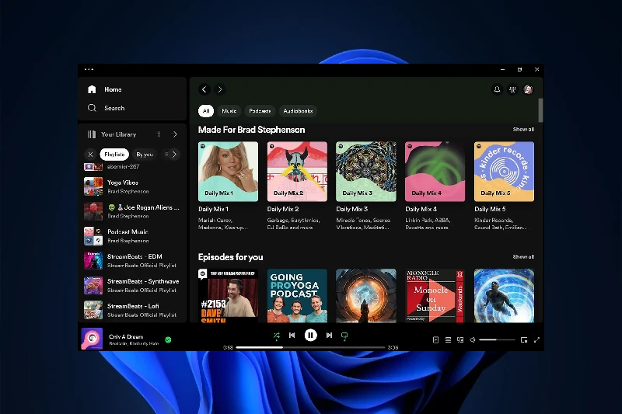Open the three-dot app menu
This screenshot has height=414, width=622.
[x=89, y=69]
